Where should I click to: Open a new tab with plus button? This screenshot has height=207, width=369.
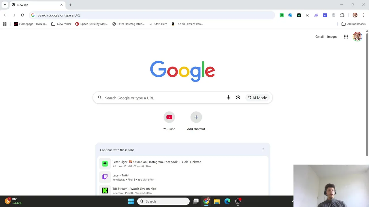coord(70,5)
